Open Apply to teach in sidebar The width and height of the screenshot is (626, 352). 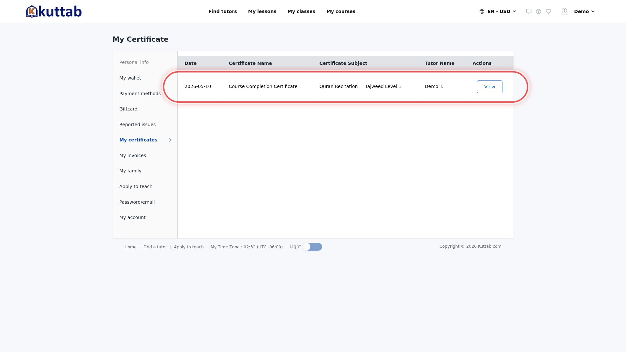[136, 186]
